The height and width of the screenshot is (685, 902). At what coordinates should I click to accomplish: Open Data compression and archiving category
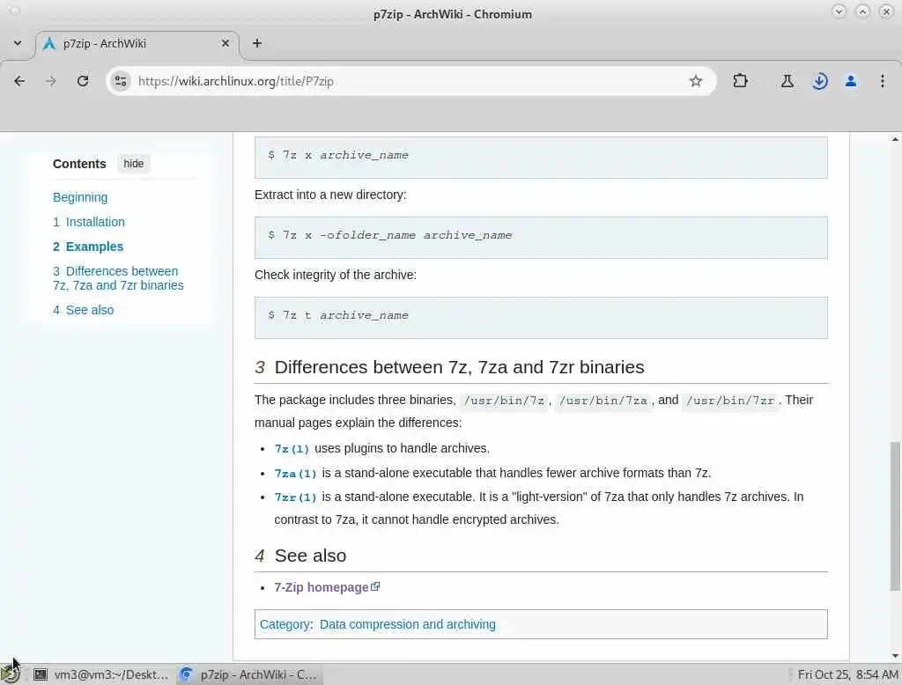pos(407,624)
